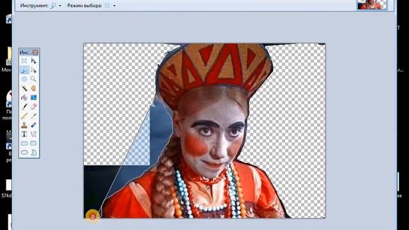
Task: Select the Line/Curve tool
Action: point(33,134)
